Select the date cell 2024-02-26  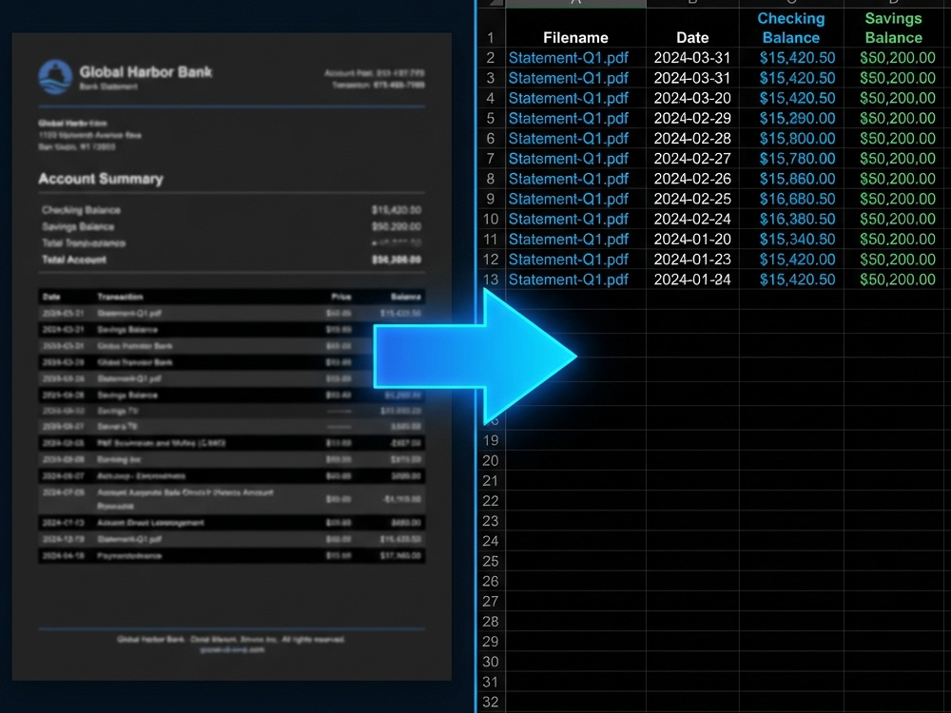click(692, 179)
